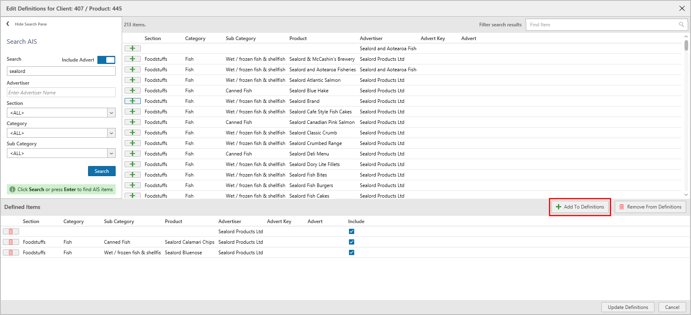Add Sealord Cafe Style Fish Cakes row
Screen dimensions: 691x315
[x=132, y=112]
